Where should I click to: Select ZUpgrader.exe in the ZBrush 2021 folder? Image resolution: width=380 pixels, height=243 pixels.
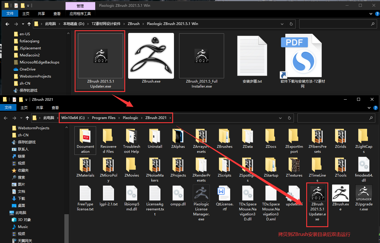coord(364,198)
